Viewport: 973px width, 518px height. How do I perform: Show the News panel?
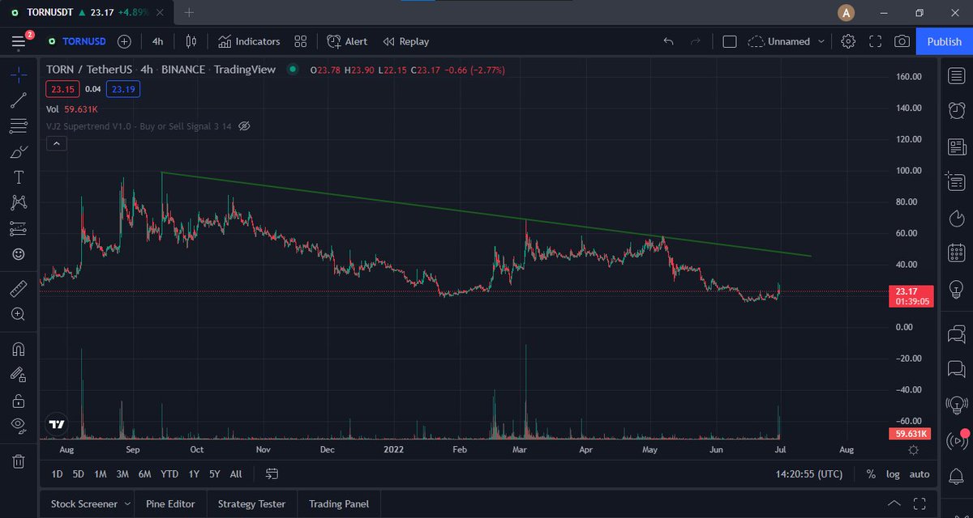[x=956, y=146]
